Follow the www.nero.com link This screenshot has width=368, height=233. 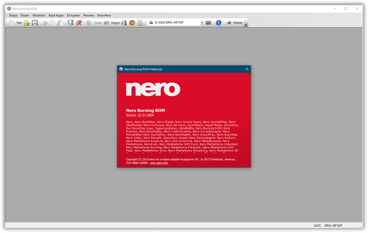coord(159,163)
